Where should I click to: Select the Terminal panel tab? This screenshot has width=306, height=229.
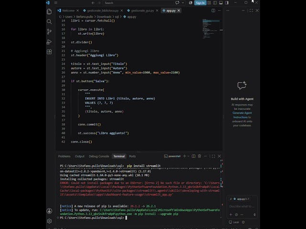pos(119,156)
